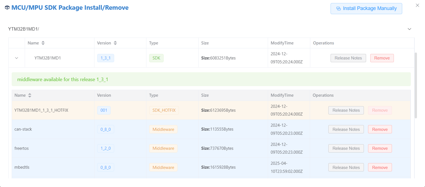Viewport: 425px width, 187px height.
Task: Click the green SDK type tag
Action: 156,58
